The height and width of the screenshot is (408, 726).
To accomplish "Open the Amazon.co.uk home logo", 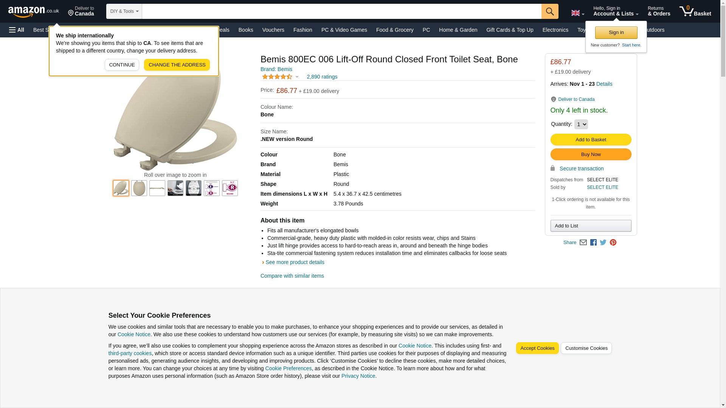I will coord(34,12).
